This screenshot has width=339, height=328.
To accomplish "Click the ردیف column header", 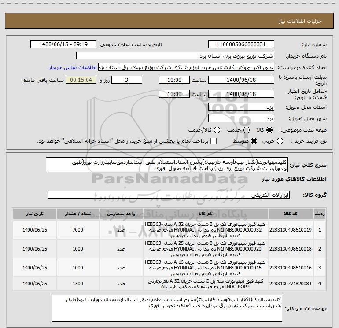I will (320, 214).
